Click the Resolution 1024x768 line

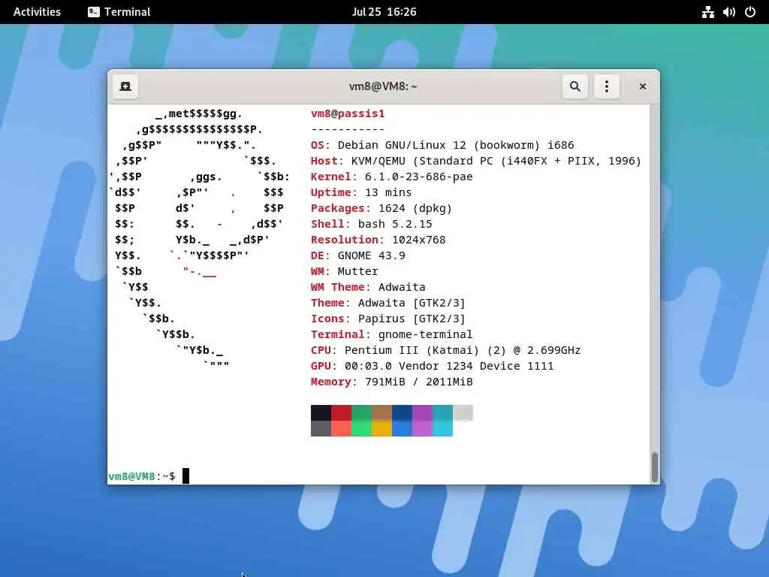[x=378, y=240]
